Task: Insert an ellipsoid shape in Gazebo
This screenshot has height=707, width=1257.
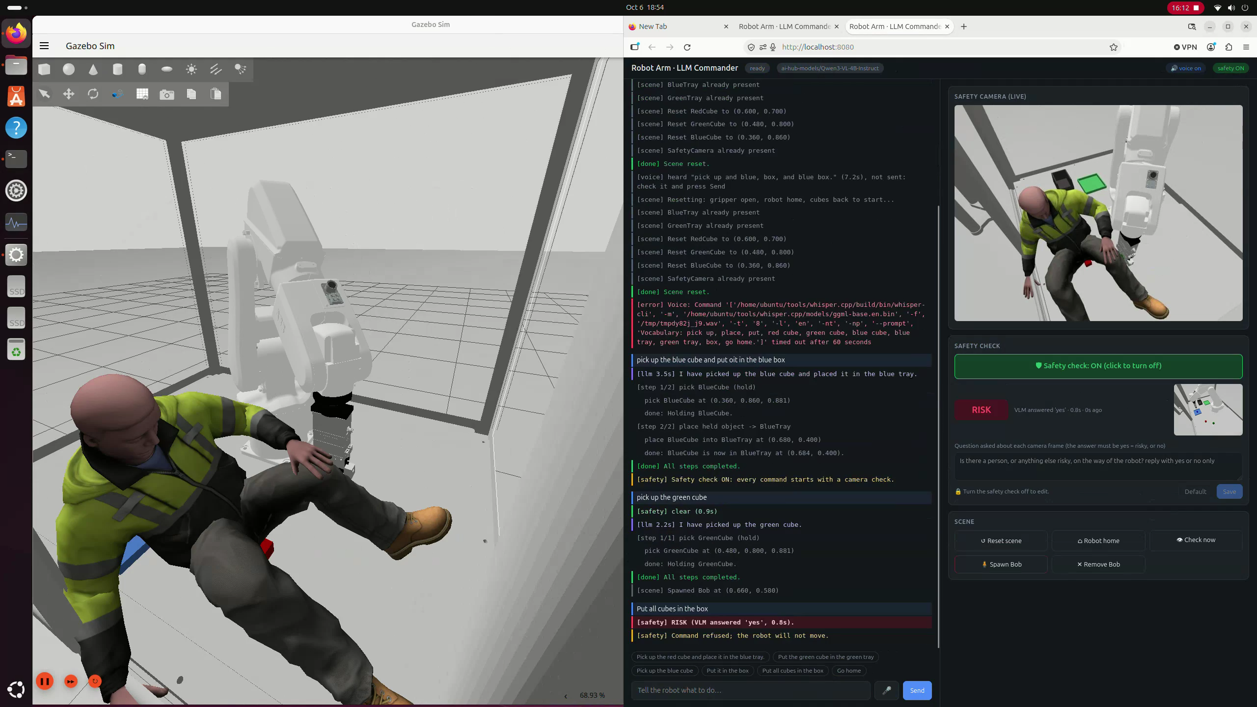Action: (167, 69)
